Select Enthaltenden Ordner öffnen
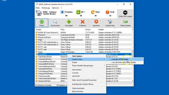 87,84
